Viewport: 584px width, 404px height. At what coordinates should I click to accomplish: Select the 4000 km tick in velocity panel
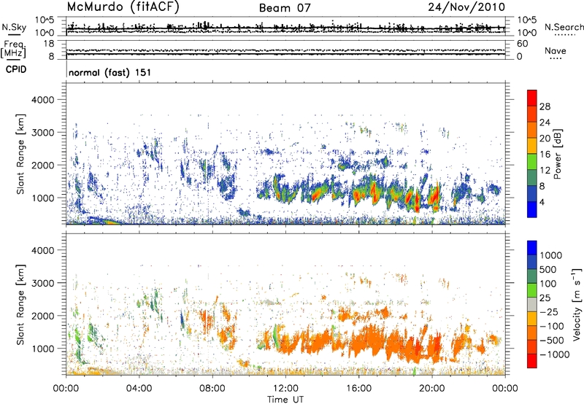[42, 250]
